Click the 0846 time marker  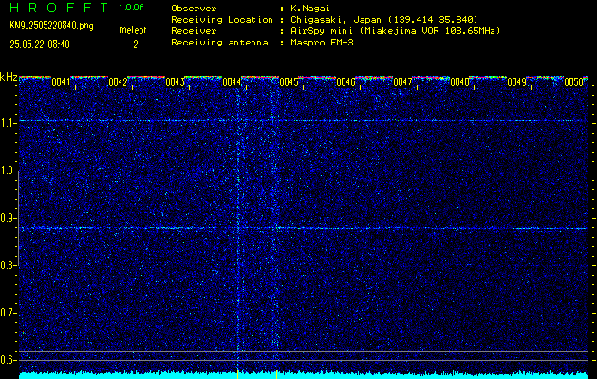pyautogui.click(x=345, y=82)
